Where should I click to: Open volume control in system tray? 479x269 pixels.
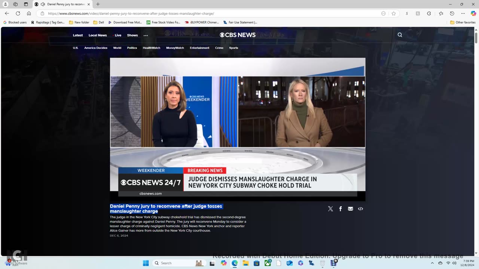[454, 263]
